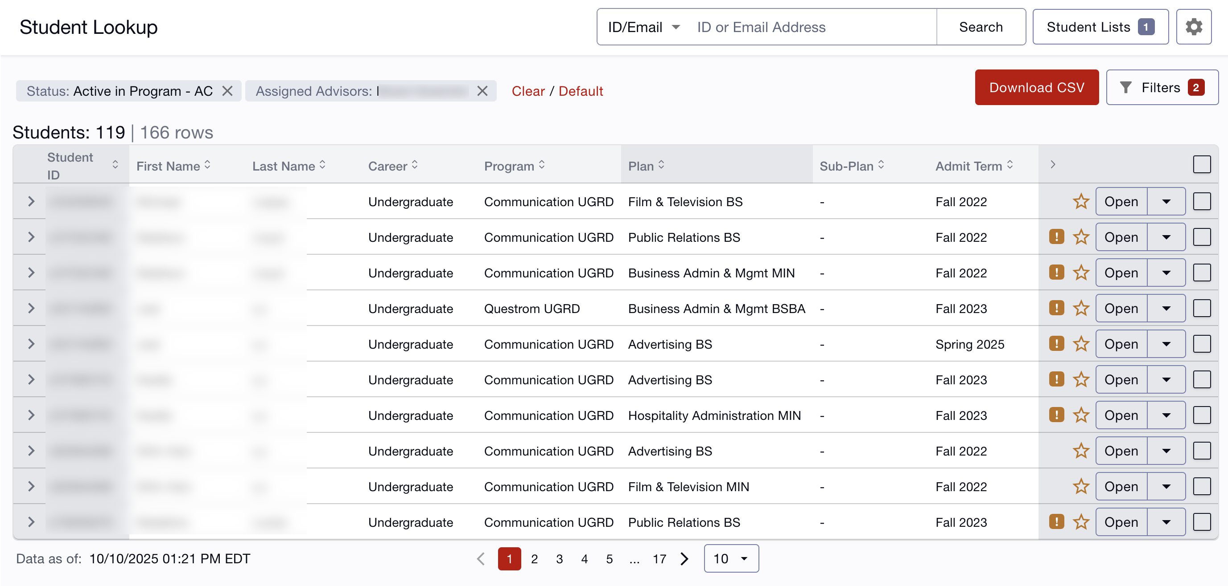Star the Business Admin & Mgmt BSBA row
1228x586 pixels.
coord(1081,309)
